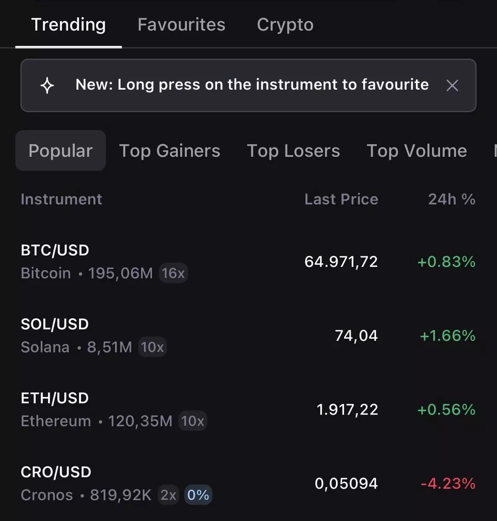Tap the 0% fee badge on Cronos
Image resolution: width=497 pixels, height=521 pixels.
coord(198,495)
